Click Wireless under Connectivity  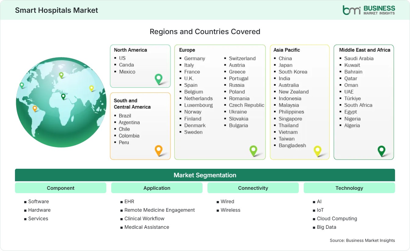230,210
